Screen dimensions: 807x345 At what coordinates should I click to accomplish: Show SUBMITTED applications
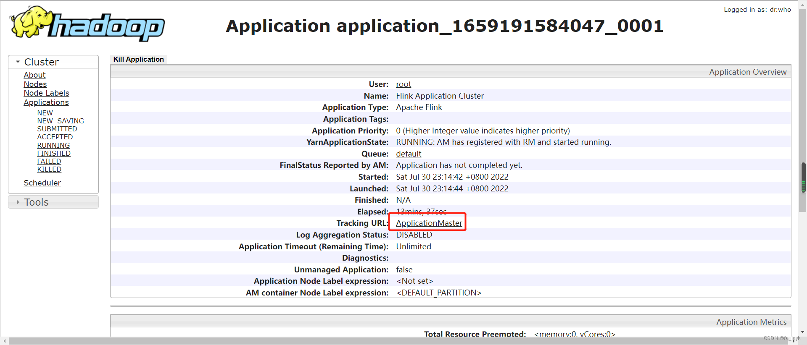pyautogui.click(x=57, y=129)
